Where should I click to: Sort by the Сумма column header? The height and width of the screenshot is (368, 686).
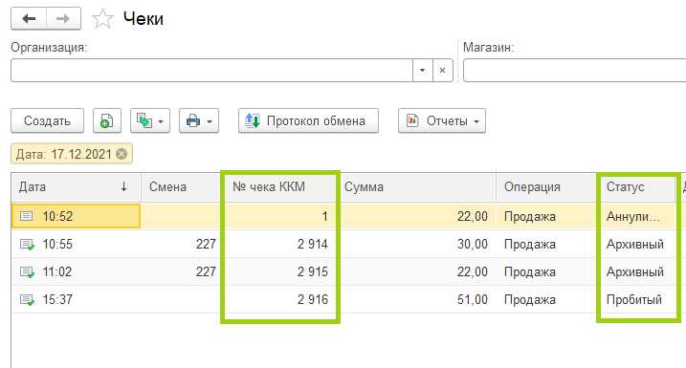(418, 187)
